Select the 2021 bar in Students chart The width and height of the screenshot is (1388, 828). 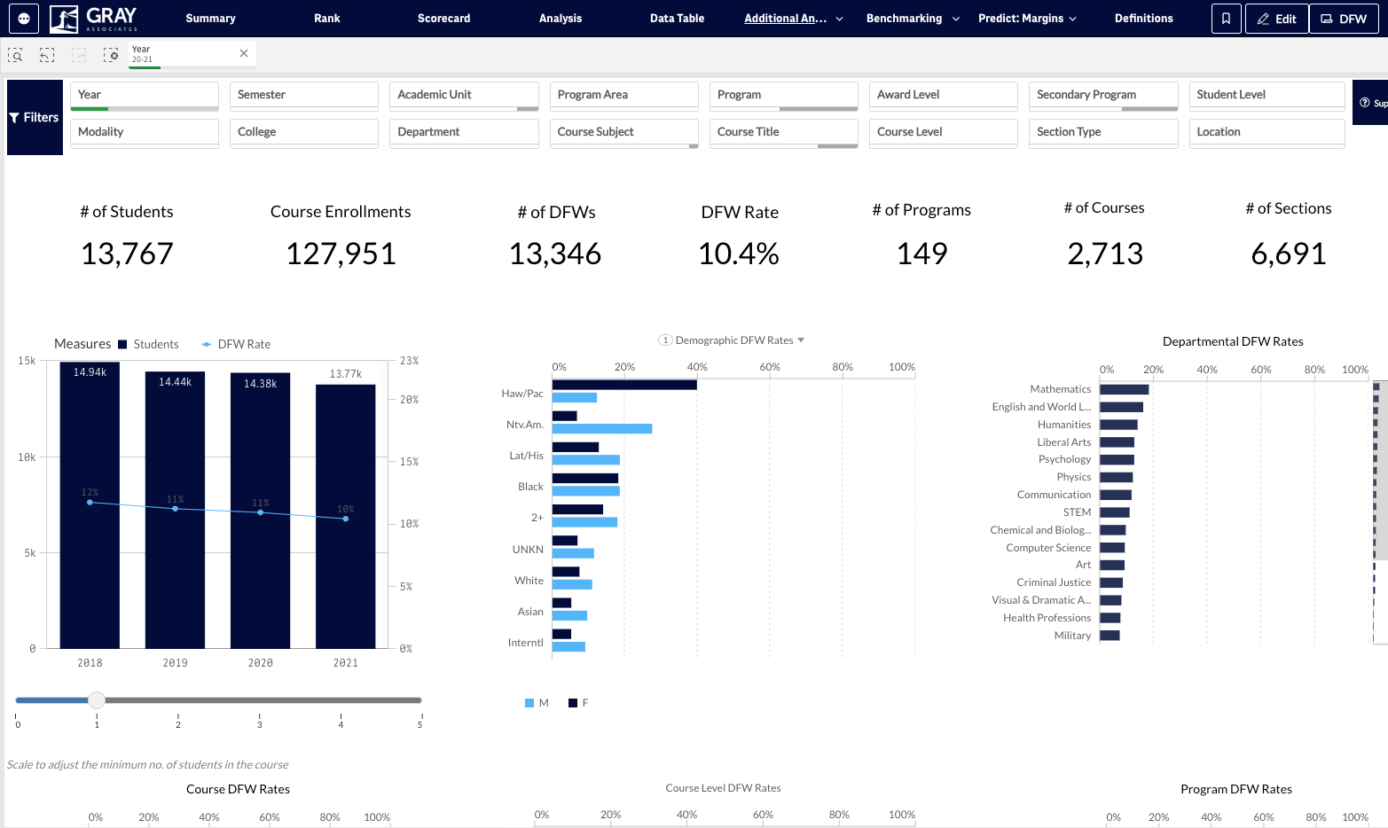click(346, 516)
